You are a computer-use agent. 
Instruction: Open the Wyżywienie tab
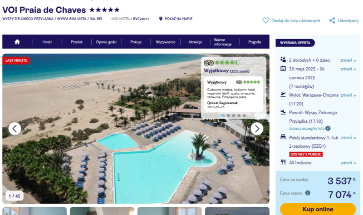click(x=166, y=42)
